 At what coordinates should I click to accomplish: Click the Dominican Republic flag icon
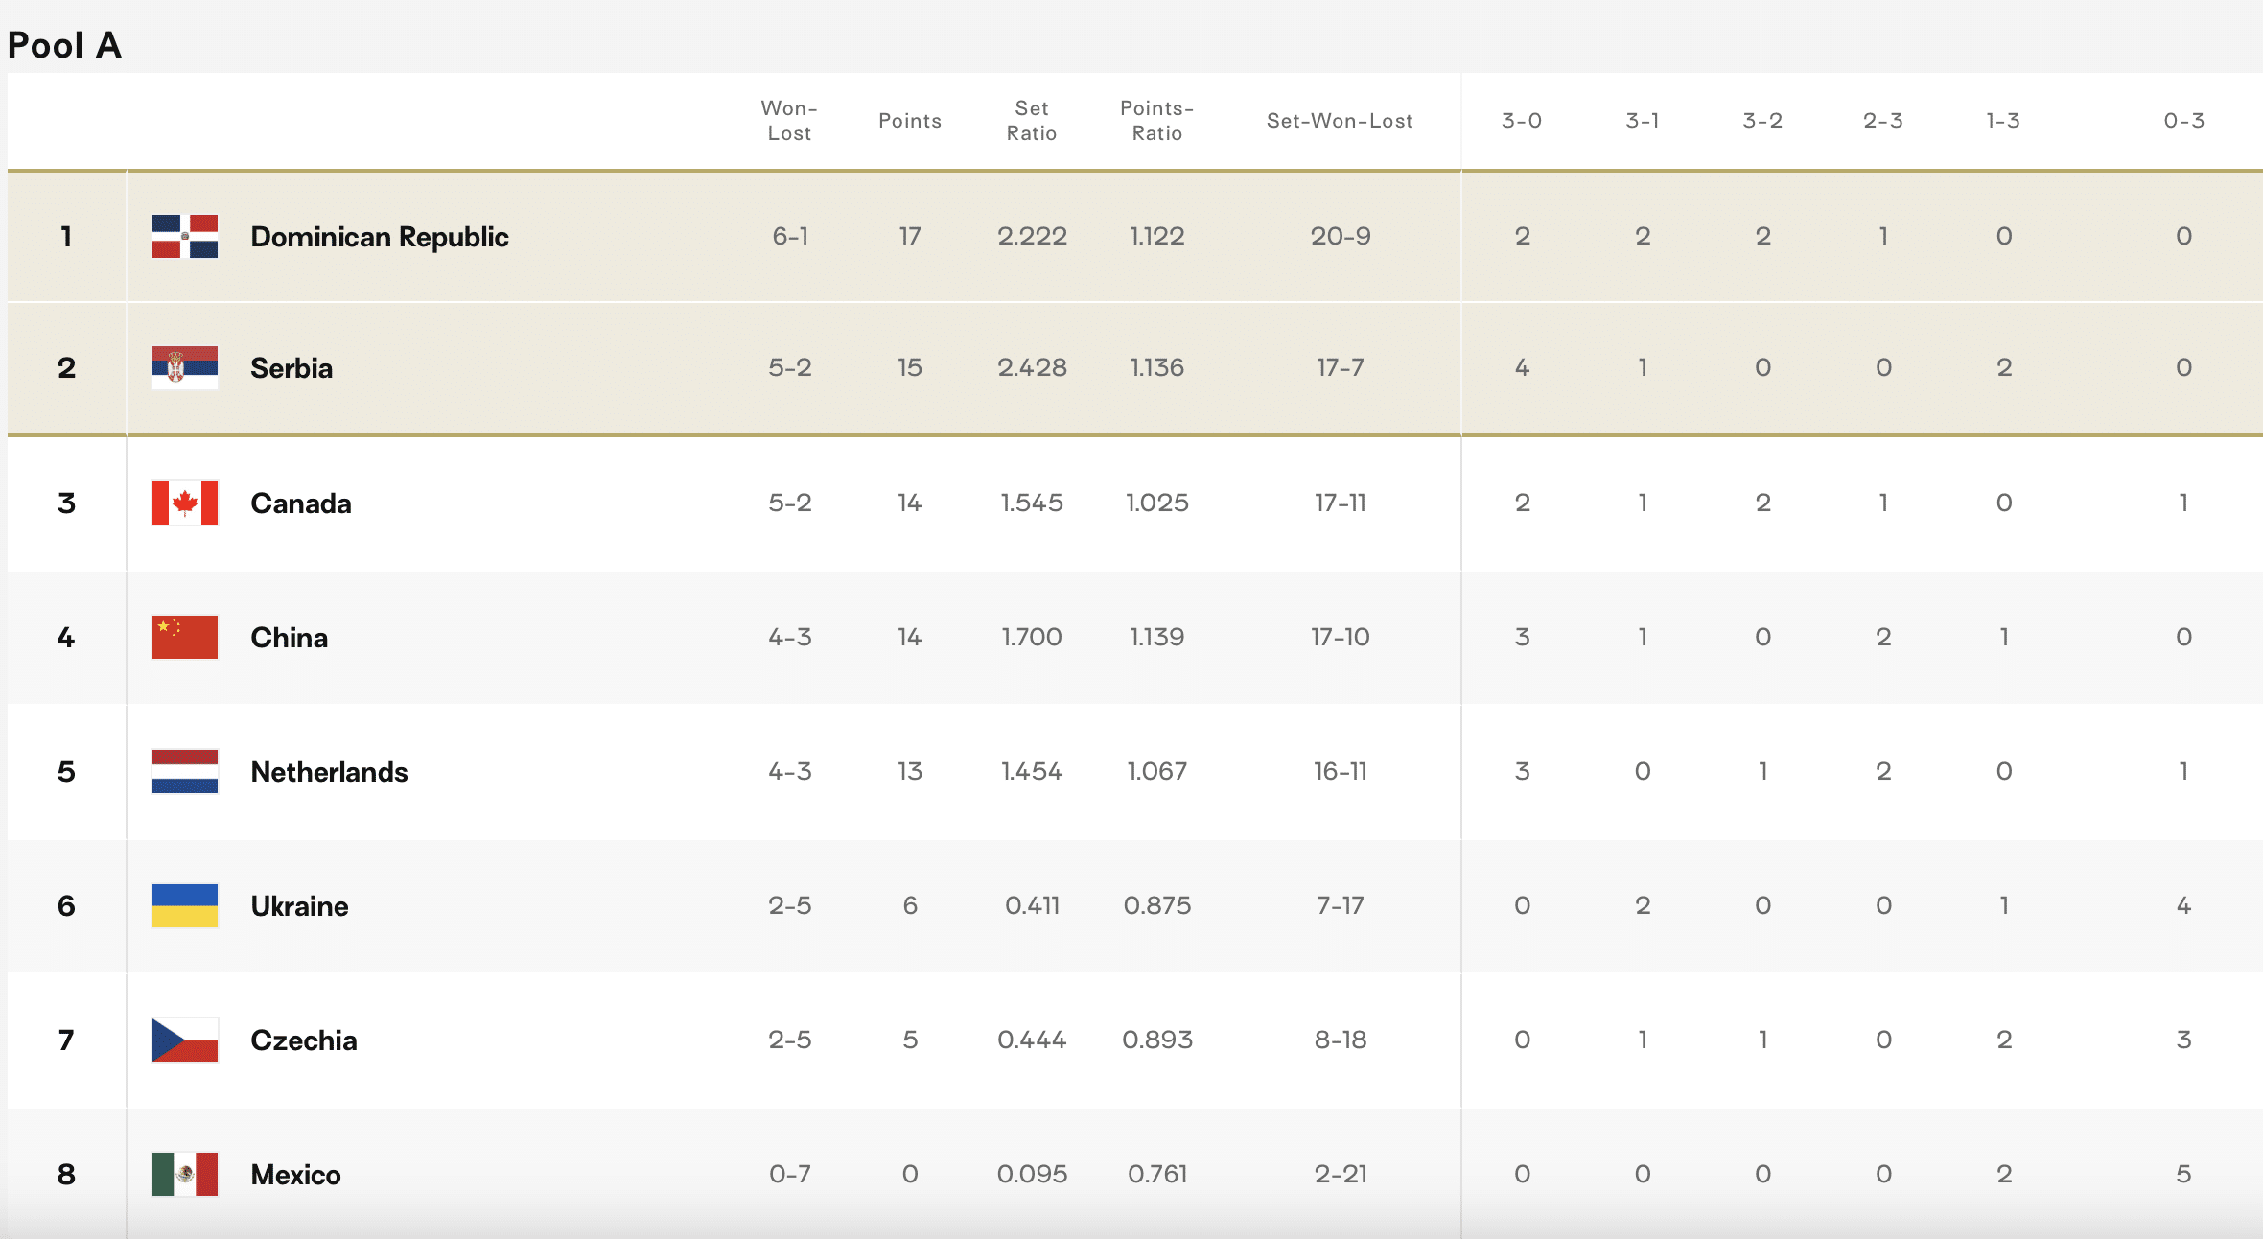pyautogui.click(x=185, y=237)
